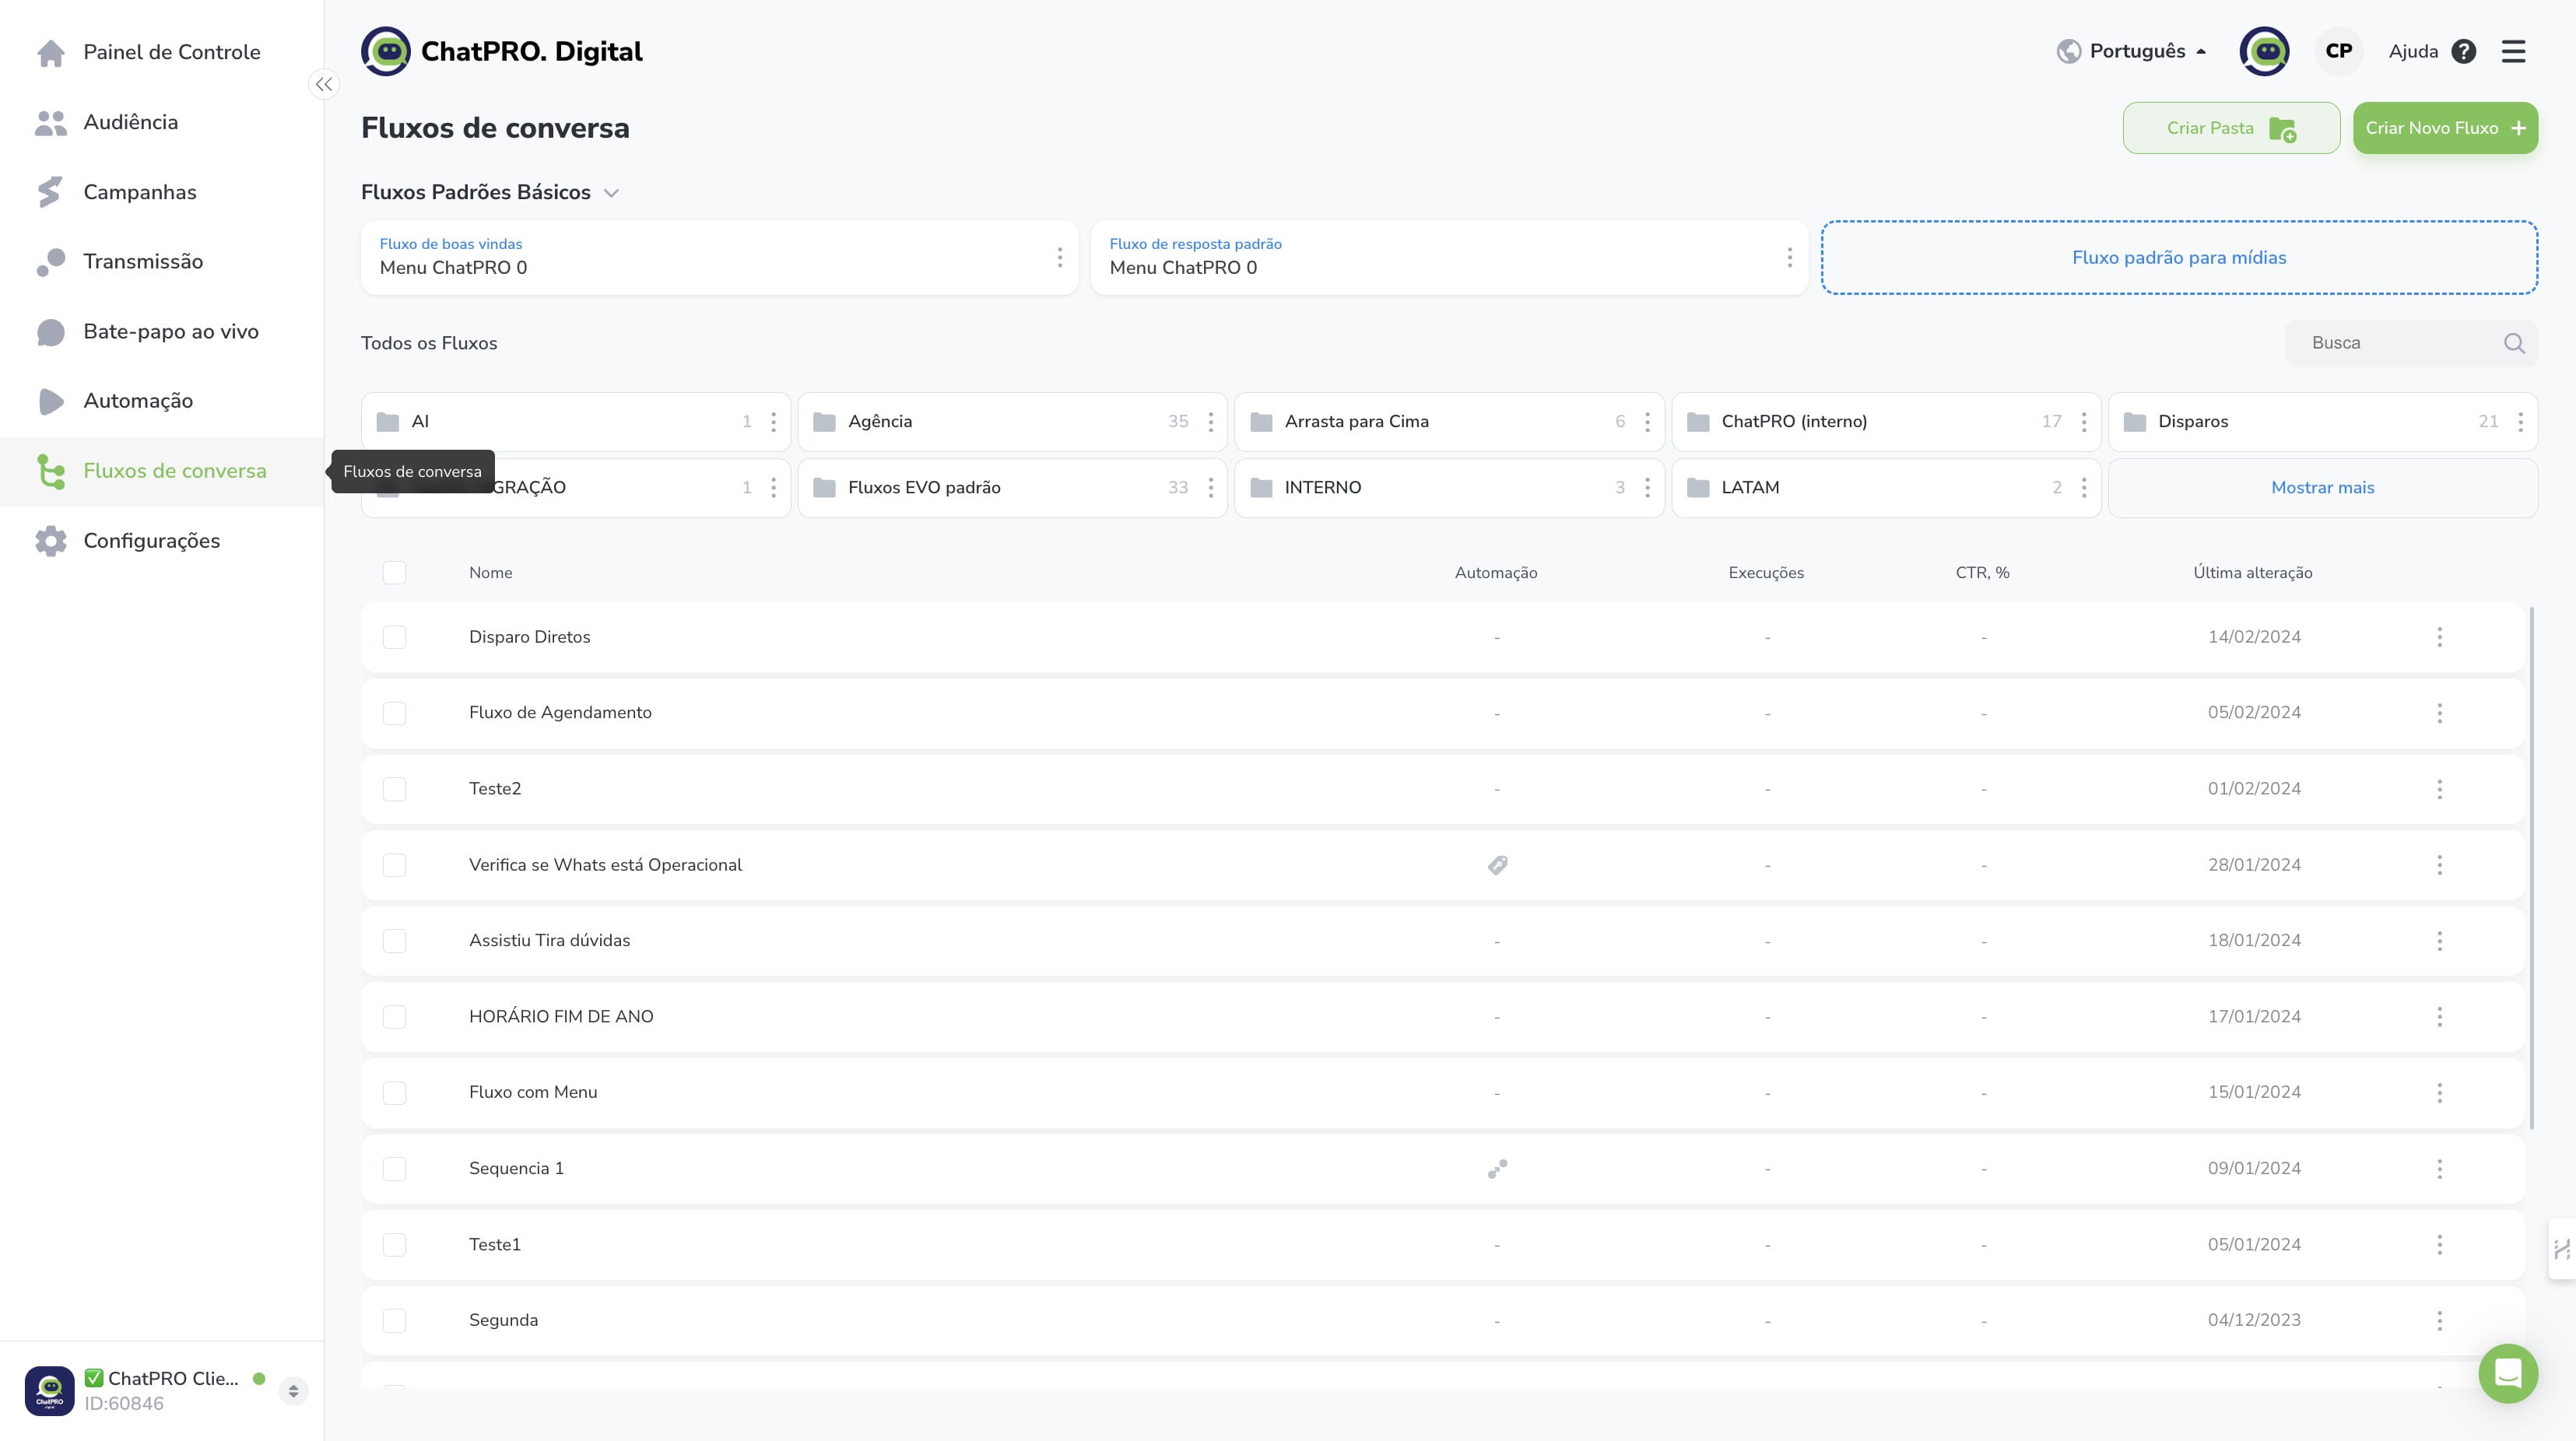Click the Transmissão icon in sidebar
The image size is (2576, 1441).
point(50,262)
